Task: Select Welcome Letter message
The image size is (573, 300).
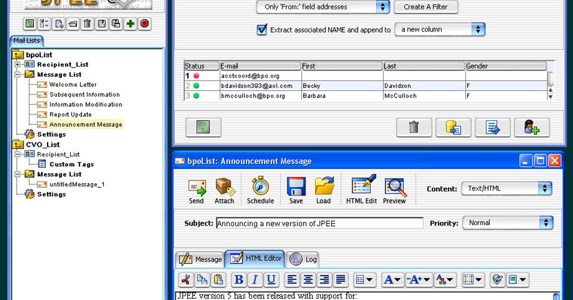Action: [73, 85]
